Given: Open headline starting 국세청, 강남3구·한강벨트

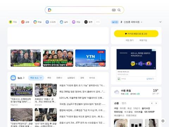Looking at the screenshot, I should (x=82, y=104).
